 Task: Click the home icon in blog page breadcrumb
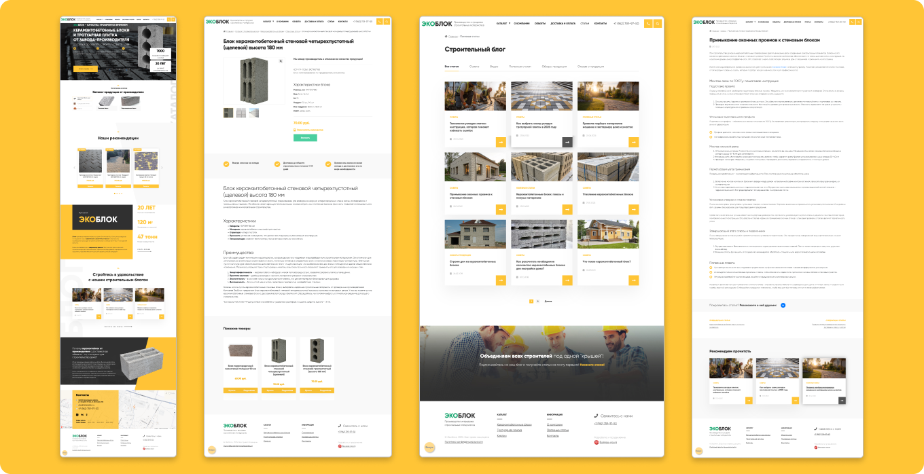pyautogui.click(x=446, y=36)
